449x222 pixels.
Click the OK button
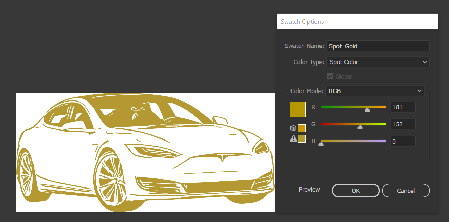pos(356,191)
